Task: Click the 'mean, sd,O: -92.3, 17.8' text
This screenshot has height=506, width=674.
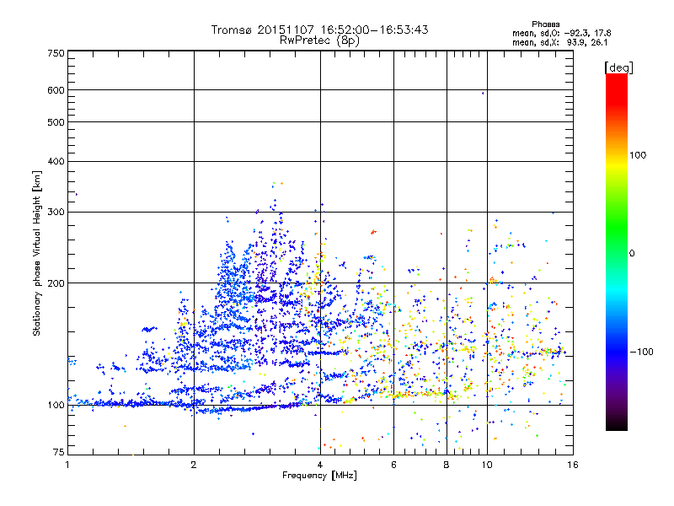Action: pos(561,33)
